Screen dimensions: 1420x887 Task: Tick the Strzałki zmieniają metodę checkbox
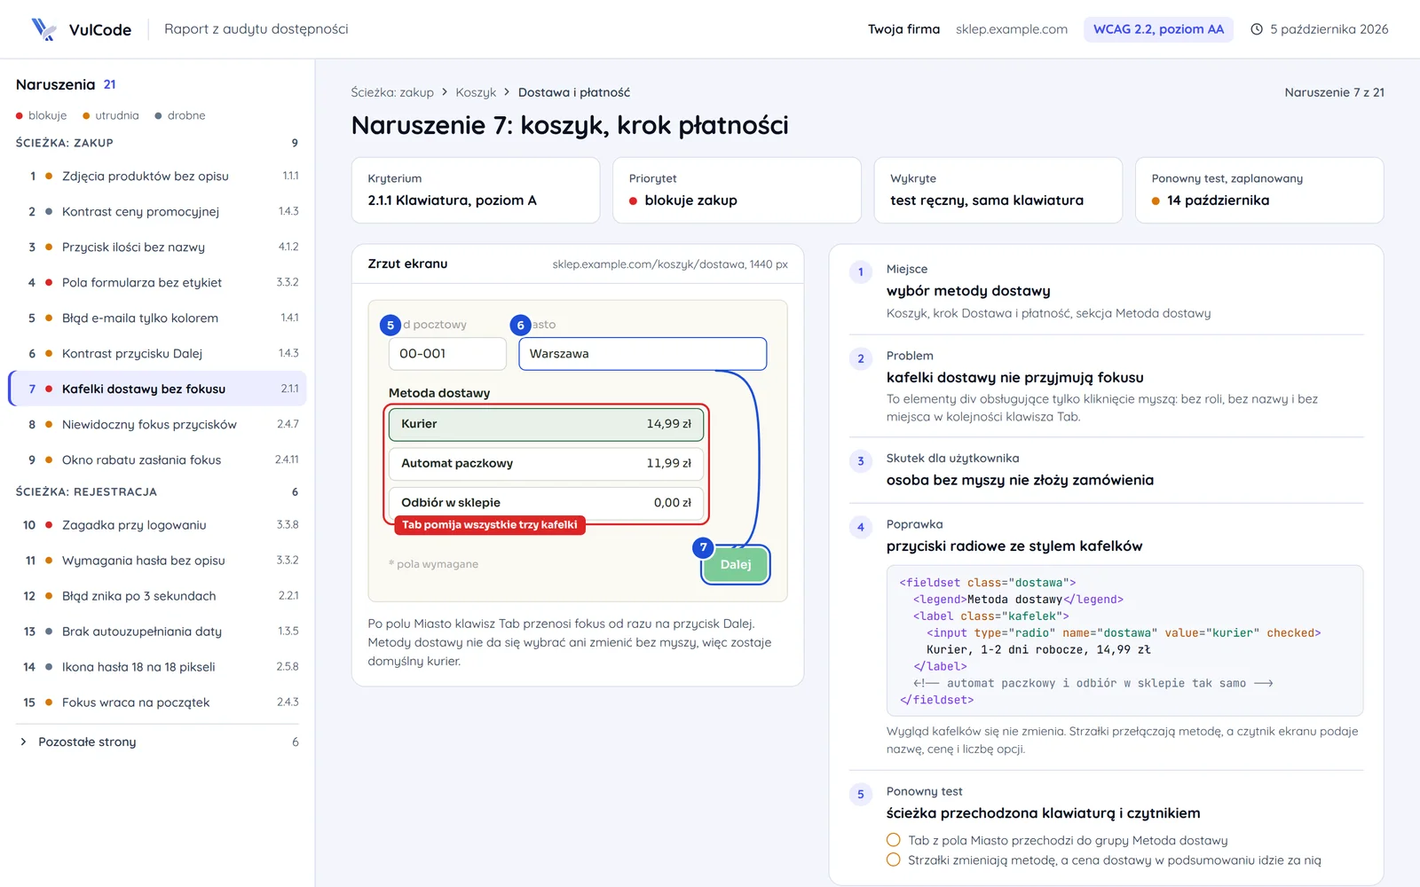(894, 860)
